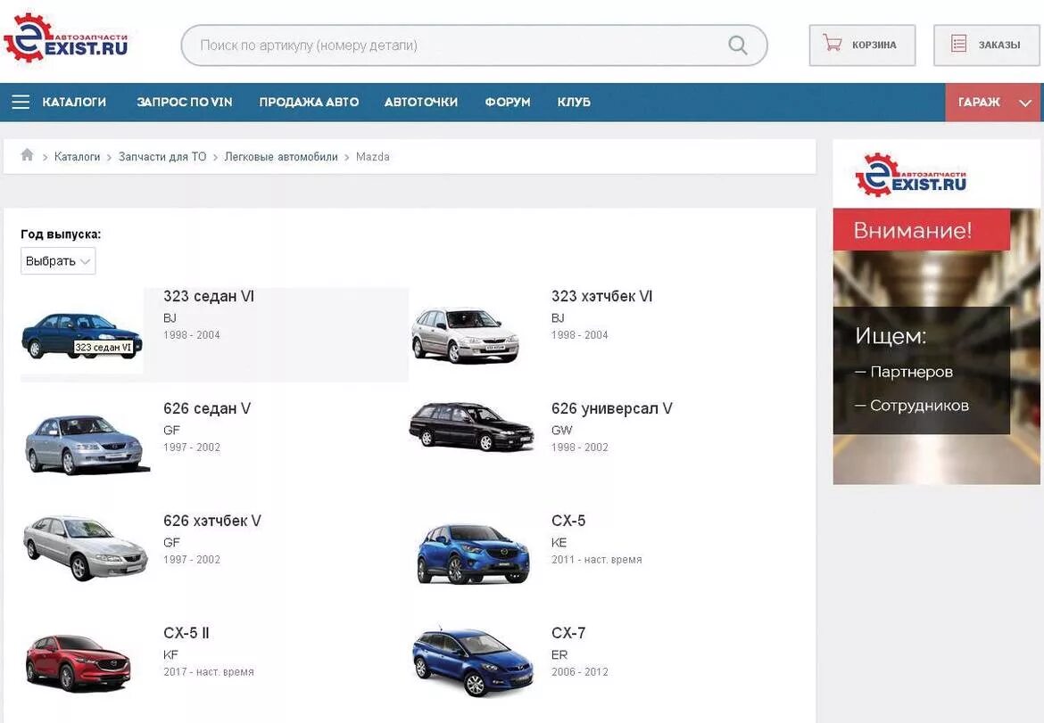The image size is (1044, 723).
Task: Click the 2006 - 2012 years text
Action: pos(579,672)
